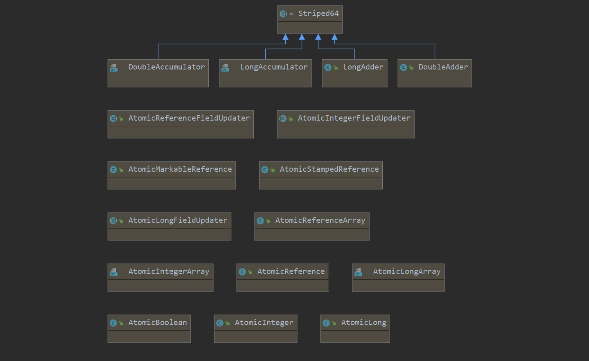Click the public lock icon on AtomicIntegerFieldUpdater
The width and height of the screenshot is (589, 361).
291,119
